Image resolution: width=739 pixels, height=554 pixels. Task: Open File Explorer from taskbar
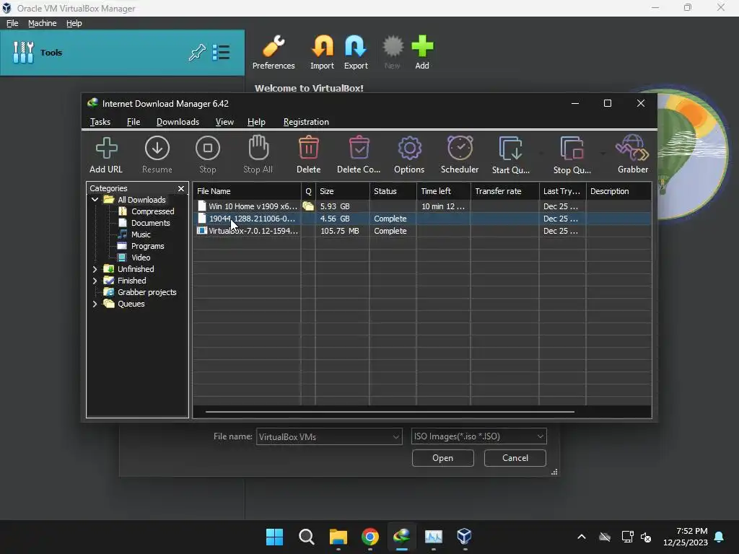pyautogui.click(x=338, y=537)
